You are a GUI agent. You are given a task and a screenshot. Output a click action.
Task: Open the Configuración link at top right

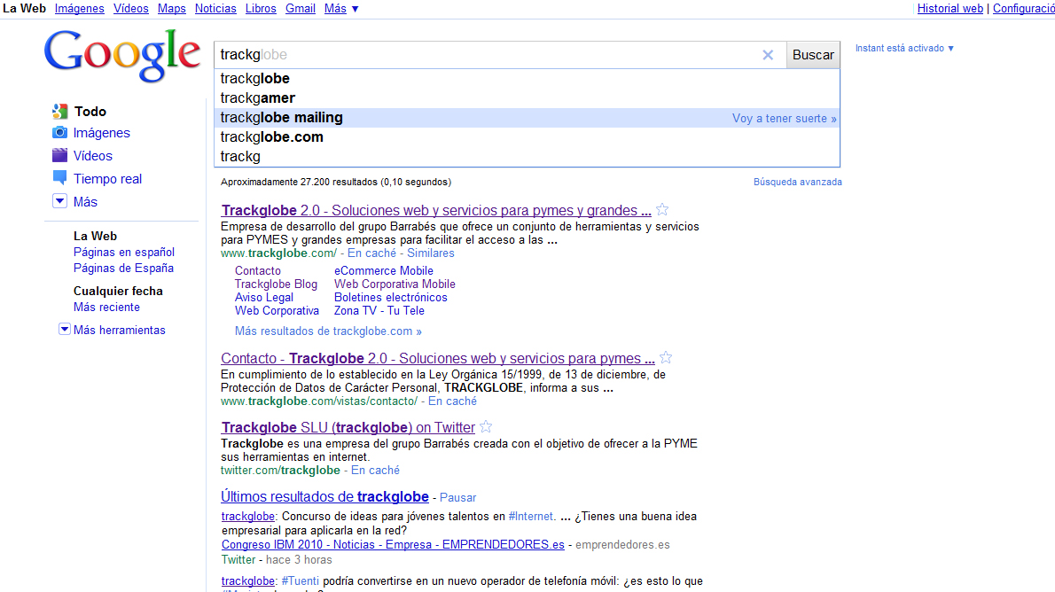(x=1023, y=9)
